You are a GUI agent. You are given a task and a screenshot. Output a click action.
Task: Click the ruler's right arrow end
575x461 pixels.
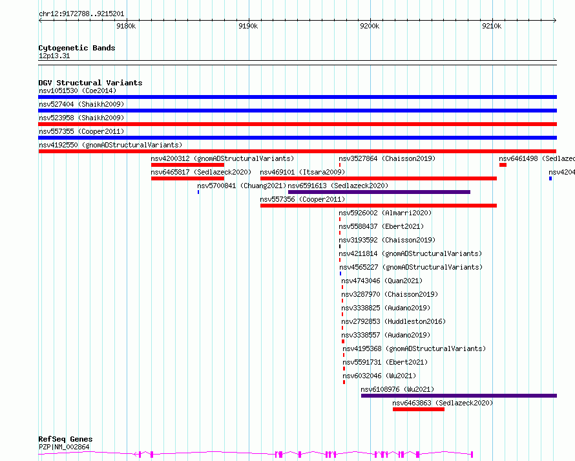555,20
